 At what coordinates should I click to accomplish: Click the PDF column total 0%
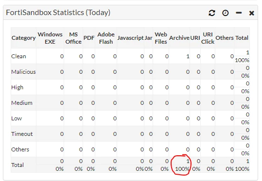coord(91,169)
